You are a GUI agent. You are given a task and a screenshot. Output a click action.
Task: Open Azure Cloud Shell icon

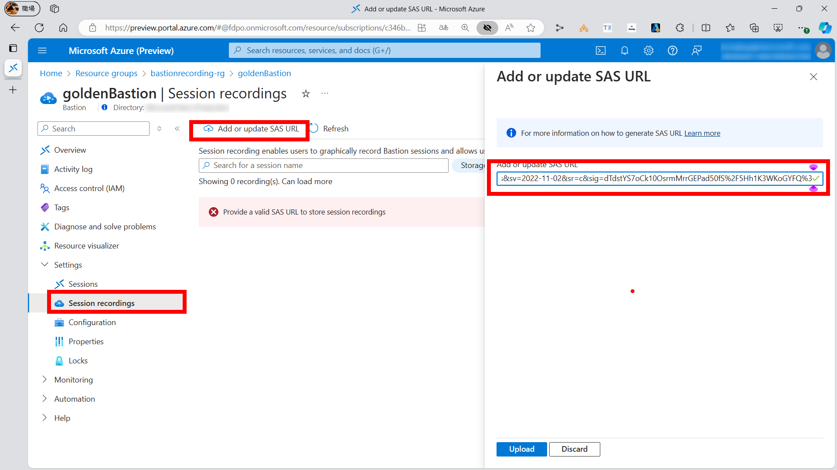click(601, 50)
